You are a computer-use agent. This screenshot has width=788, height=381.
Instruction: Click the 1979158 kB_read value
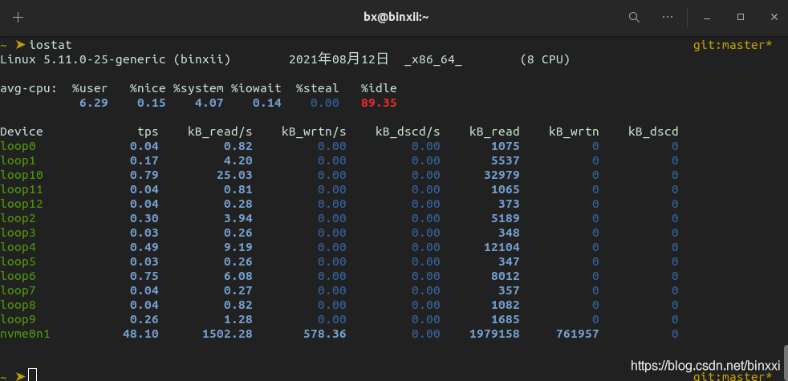(x=494, y=334)
